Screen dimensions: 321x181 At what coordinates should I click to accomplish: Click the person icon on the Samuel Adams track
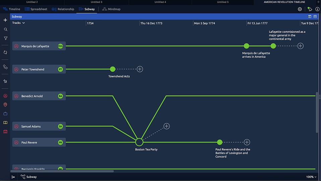[16, 126]
